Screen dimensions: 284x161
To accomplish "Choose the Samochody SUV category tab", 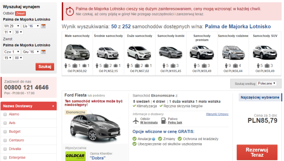I will 265,54.
